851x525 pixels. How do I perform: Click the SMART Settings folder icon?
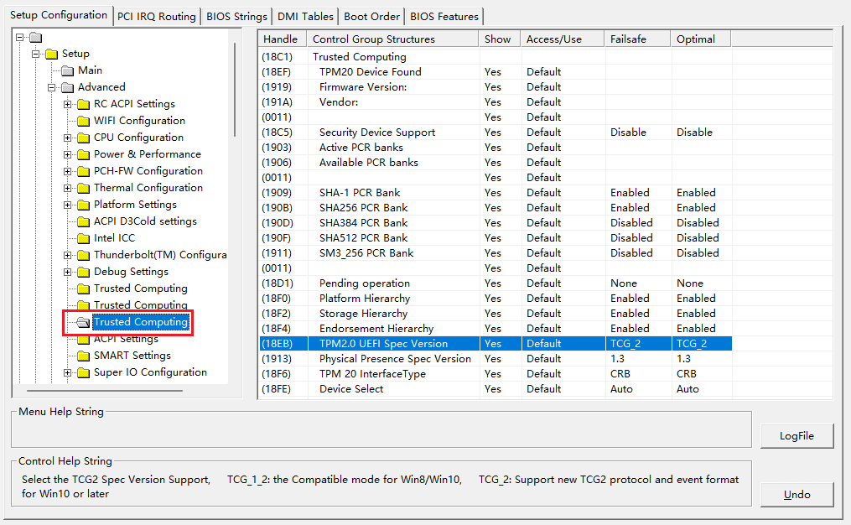pos(83,355)
